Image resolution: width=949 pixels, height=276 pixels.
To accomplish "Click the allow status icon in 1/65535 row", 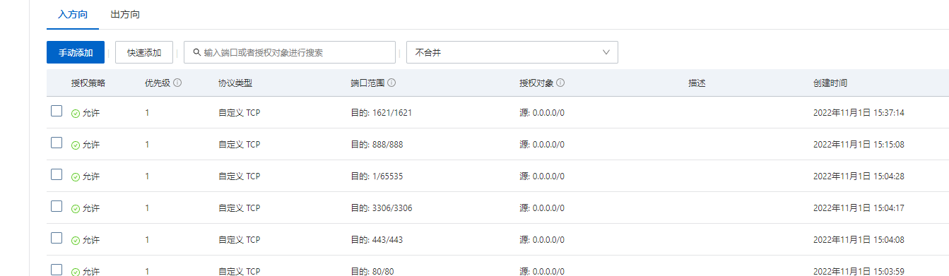I will (x=76, y=176).
